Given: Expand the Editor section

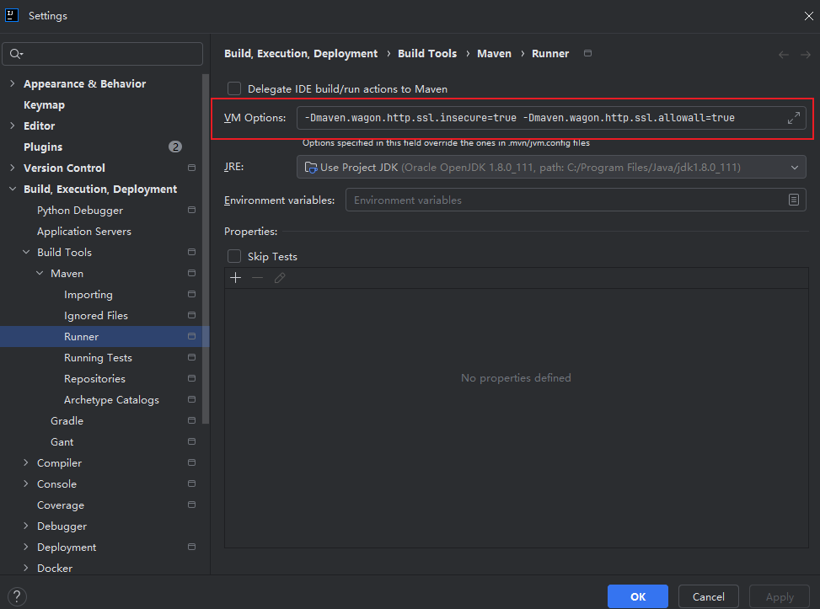Looking at the screenshot, I should [x=13, y=126].
